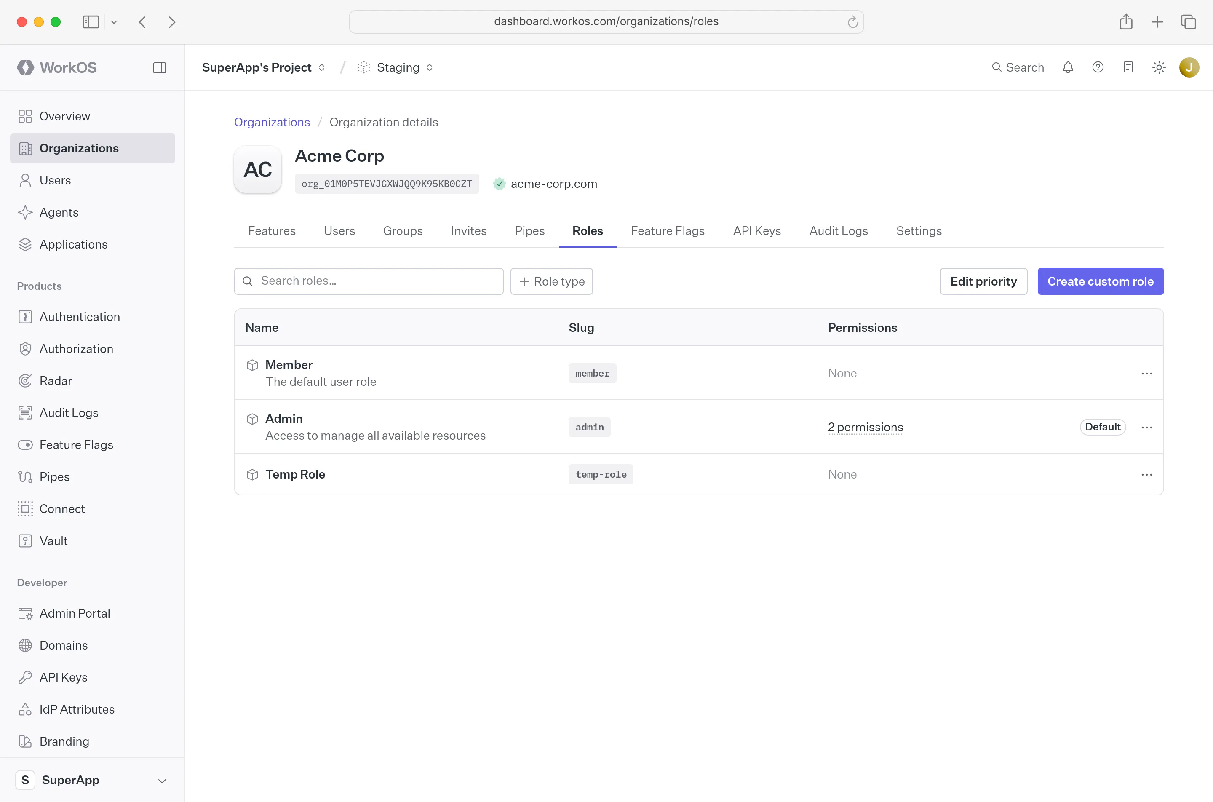Open Branding in the sidebar

pyautogui.click(x=93, y=741)
